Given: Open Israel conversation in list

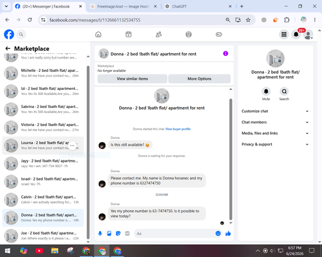Looking at the screenshot, I should (x=43, y=181).
